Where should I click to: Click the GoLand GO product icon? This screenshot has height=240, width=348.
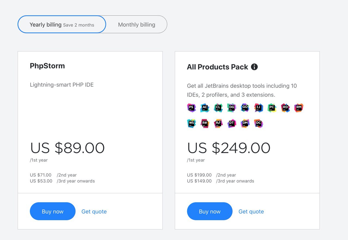245,108
